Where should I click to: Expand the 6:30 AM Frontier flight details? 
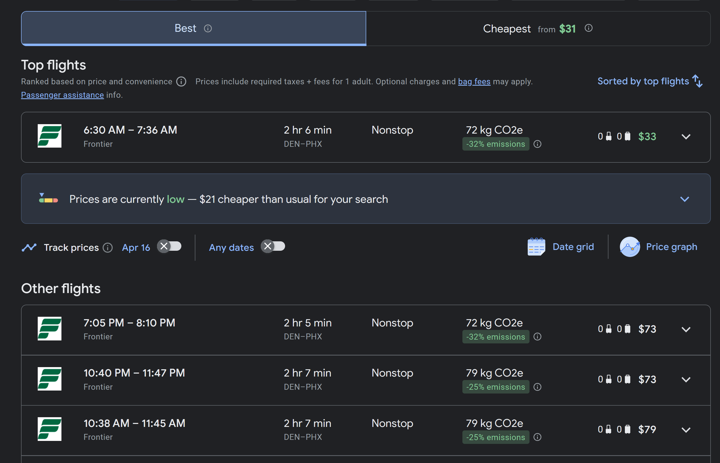686,137
